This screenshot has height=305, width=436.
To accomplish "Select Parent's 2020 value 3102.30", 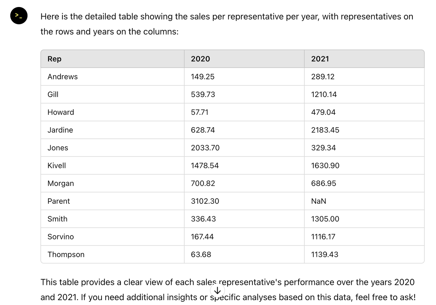I will point(205,201).
